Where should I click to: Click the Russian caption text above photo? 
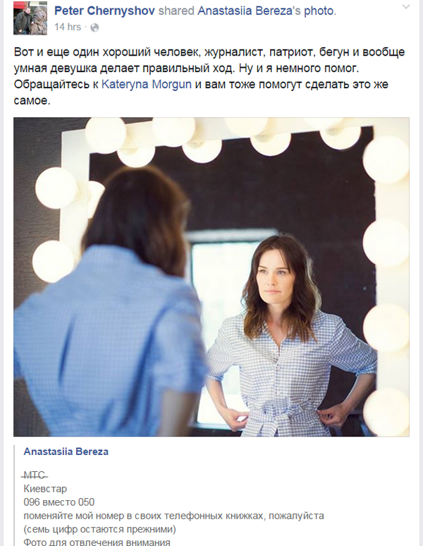click(x=209, y=76)
